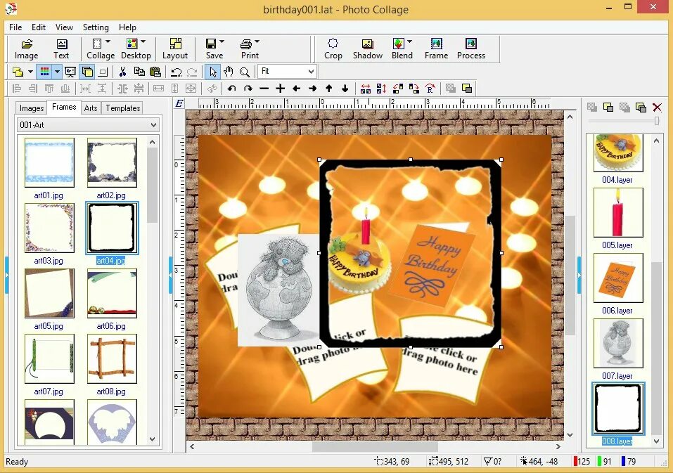Screen dimensions: 673x473
Task: Click the flip vertical icon
Action: 381,89
